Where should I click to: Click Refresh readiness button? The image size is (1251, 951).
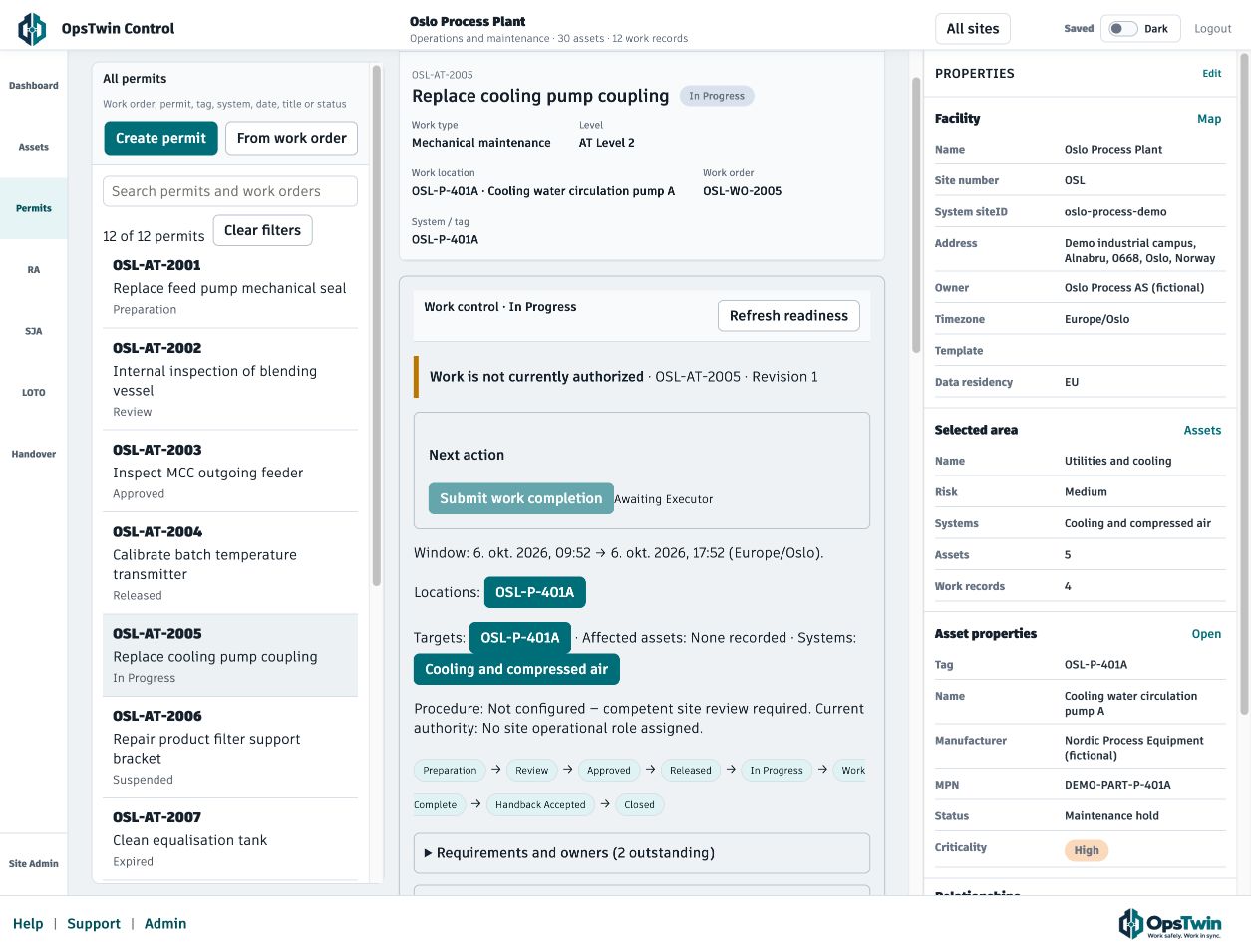coord(788,316)
